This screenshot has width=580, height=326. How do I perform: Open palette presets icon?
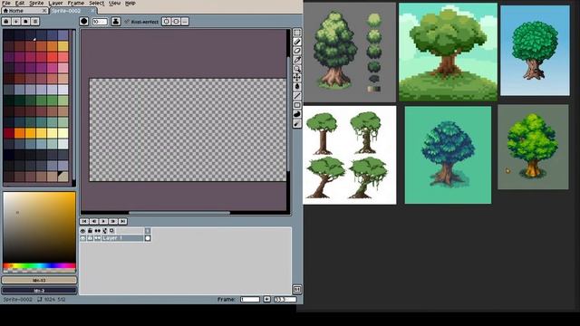click(25, 22)
